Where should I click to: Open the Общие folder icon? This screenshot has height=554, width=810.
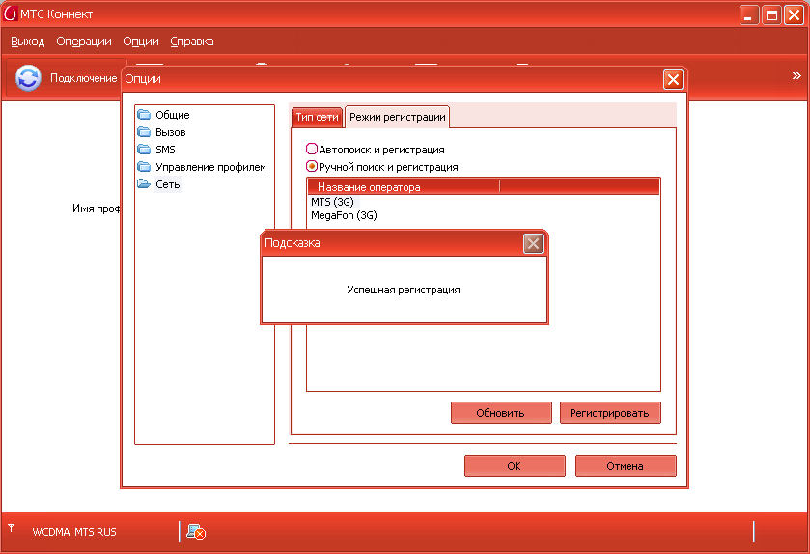pyautogui.click(x=144, y=115)
